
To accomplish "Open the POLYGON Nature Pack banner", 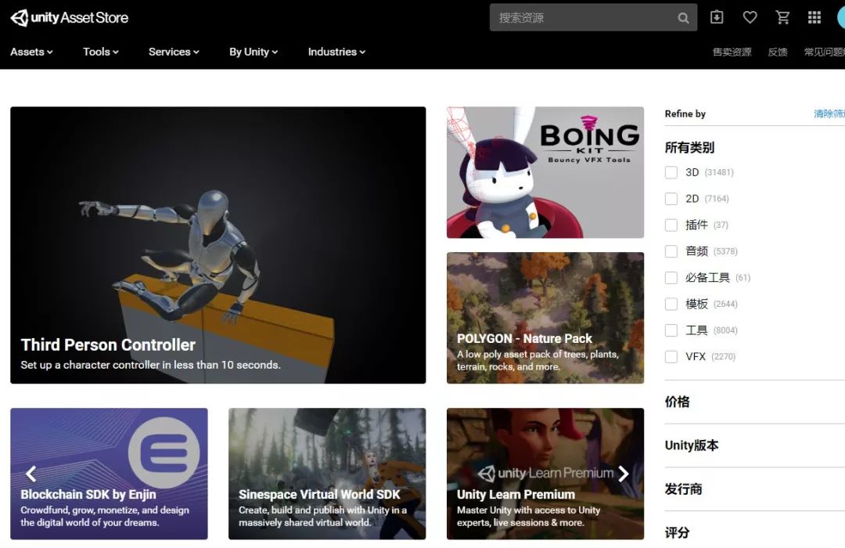I will [x=545, y=318].
